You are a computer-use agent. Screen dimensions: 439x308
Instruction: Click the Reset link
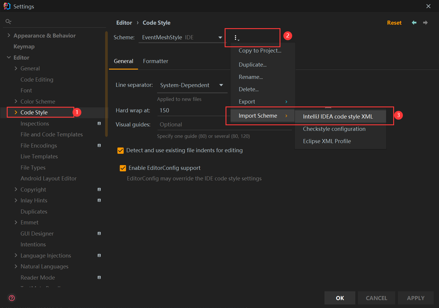[x=394, y=23]
